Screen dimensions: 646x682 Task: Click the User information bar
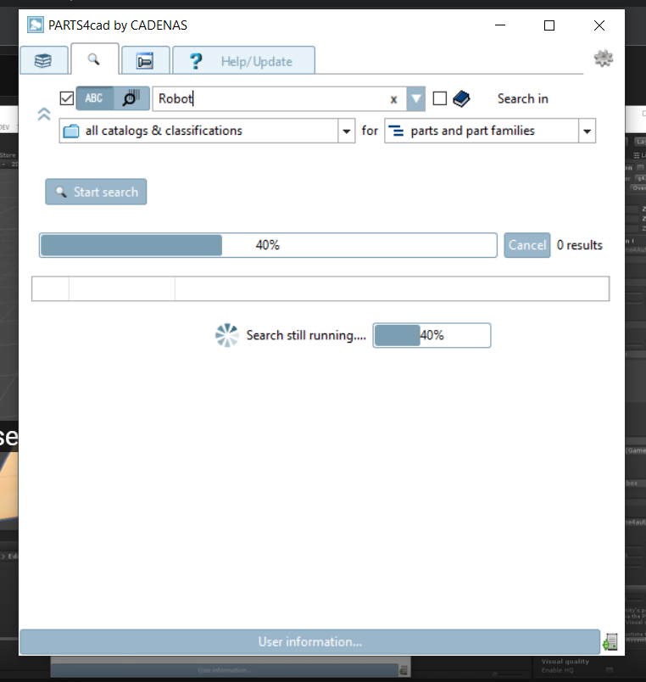[310, 642]
